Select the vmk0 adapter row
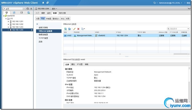 126,35
